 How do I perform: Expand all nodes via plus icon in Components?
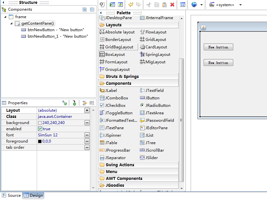tap(85, 10)
